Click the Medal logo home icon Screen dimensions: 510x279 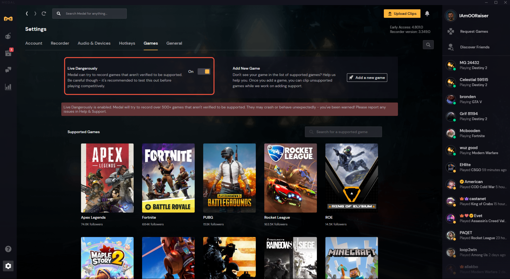coord(8,19)
